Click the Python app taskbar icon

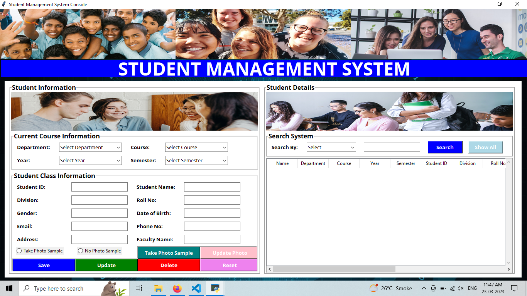[215, 288]
